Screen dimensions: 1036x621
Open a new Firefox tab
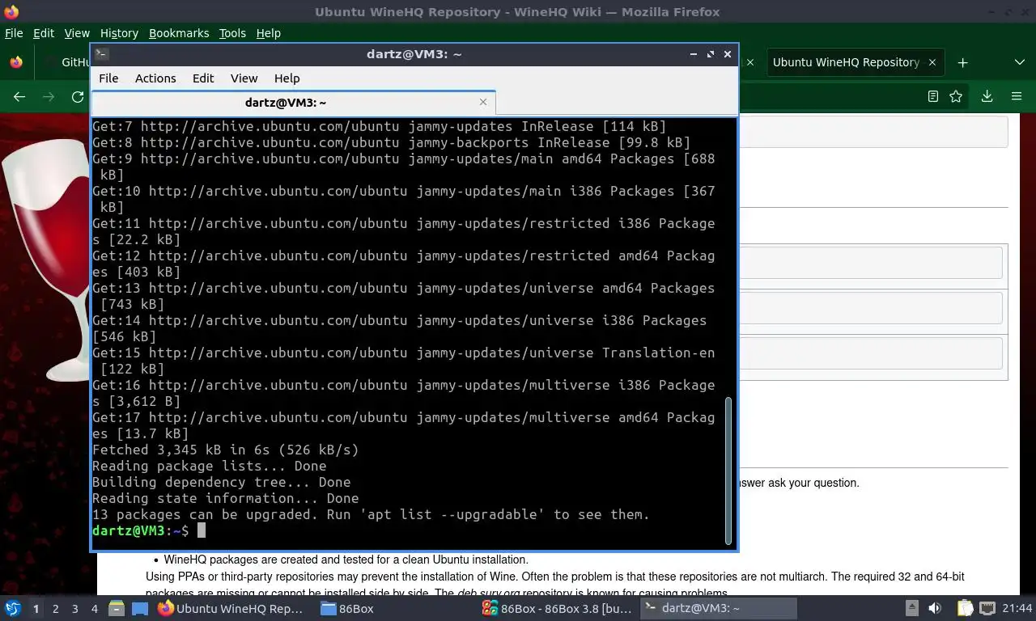pos(962,62)
